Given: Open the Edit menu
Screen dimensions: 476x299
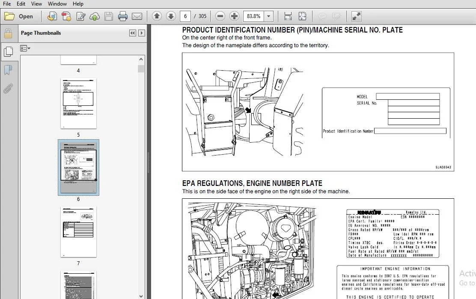Looking at the screenshot, I should [21, 4].
